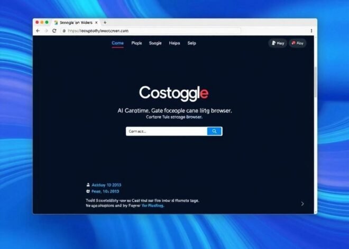
Task: Reload the page with the refresh icon
Action: pos(54,31)
